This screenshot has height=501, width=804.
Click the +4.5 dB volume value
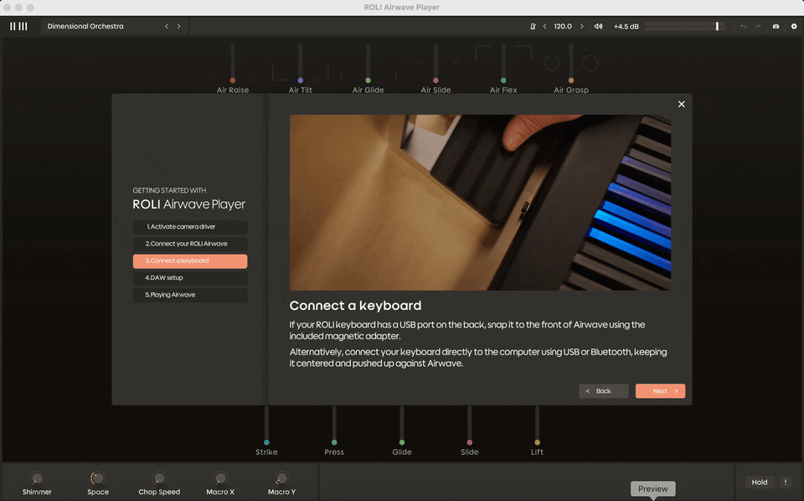pyautogui.click(x=626, y=26)
